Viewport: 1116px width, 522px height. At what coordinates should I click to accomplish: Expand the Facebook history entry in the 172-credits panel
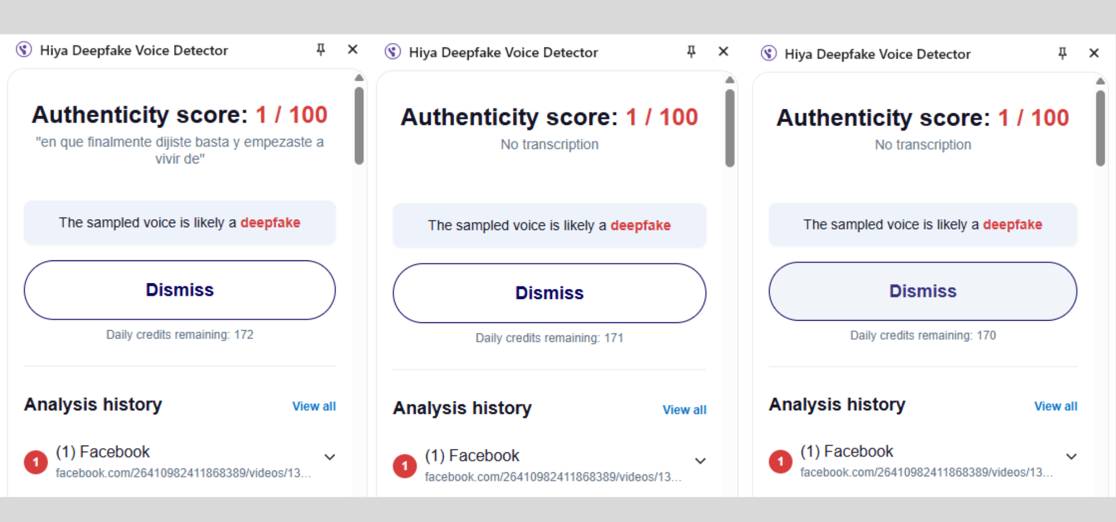(x=330, y=457)
